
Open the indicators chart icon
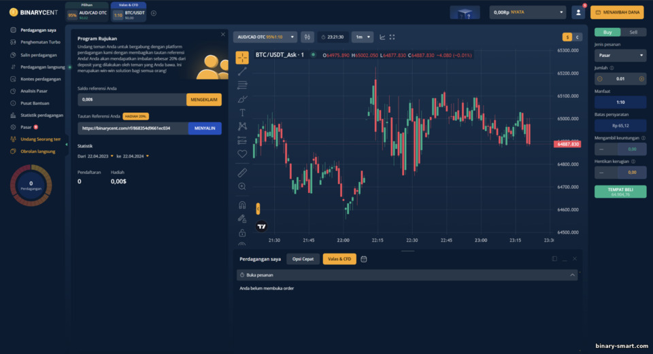pyautogui.click(x=382, y=37)
